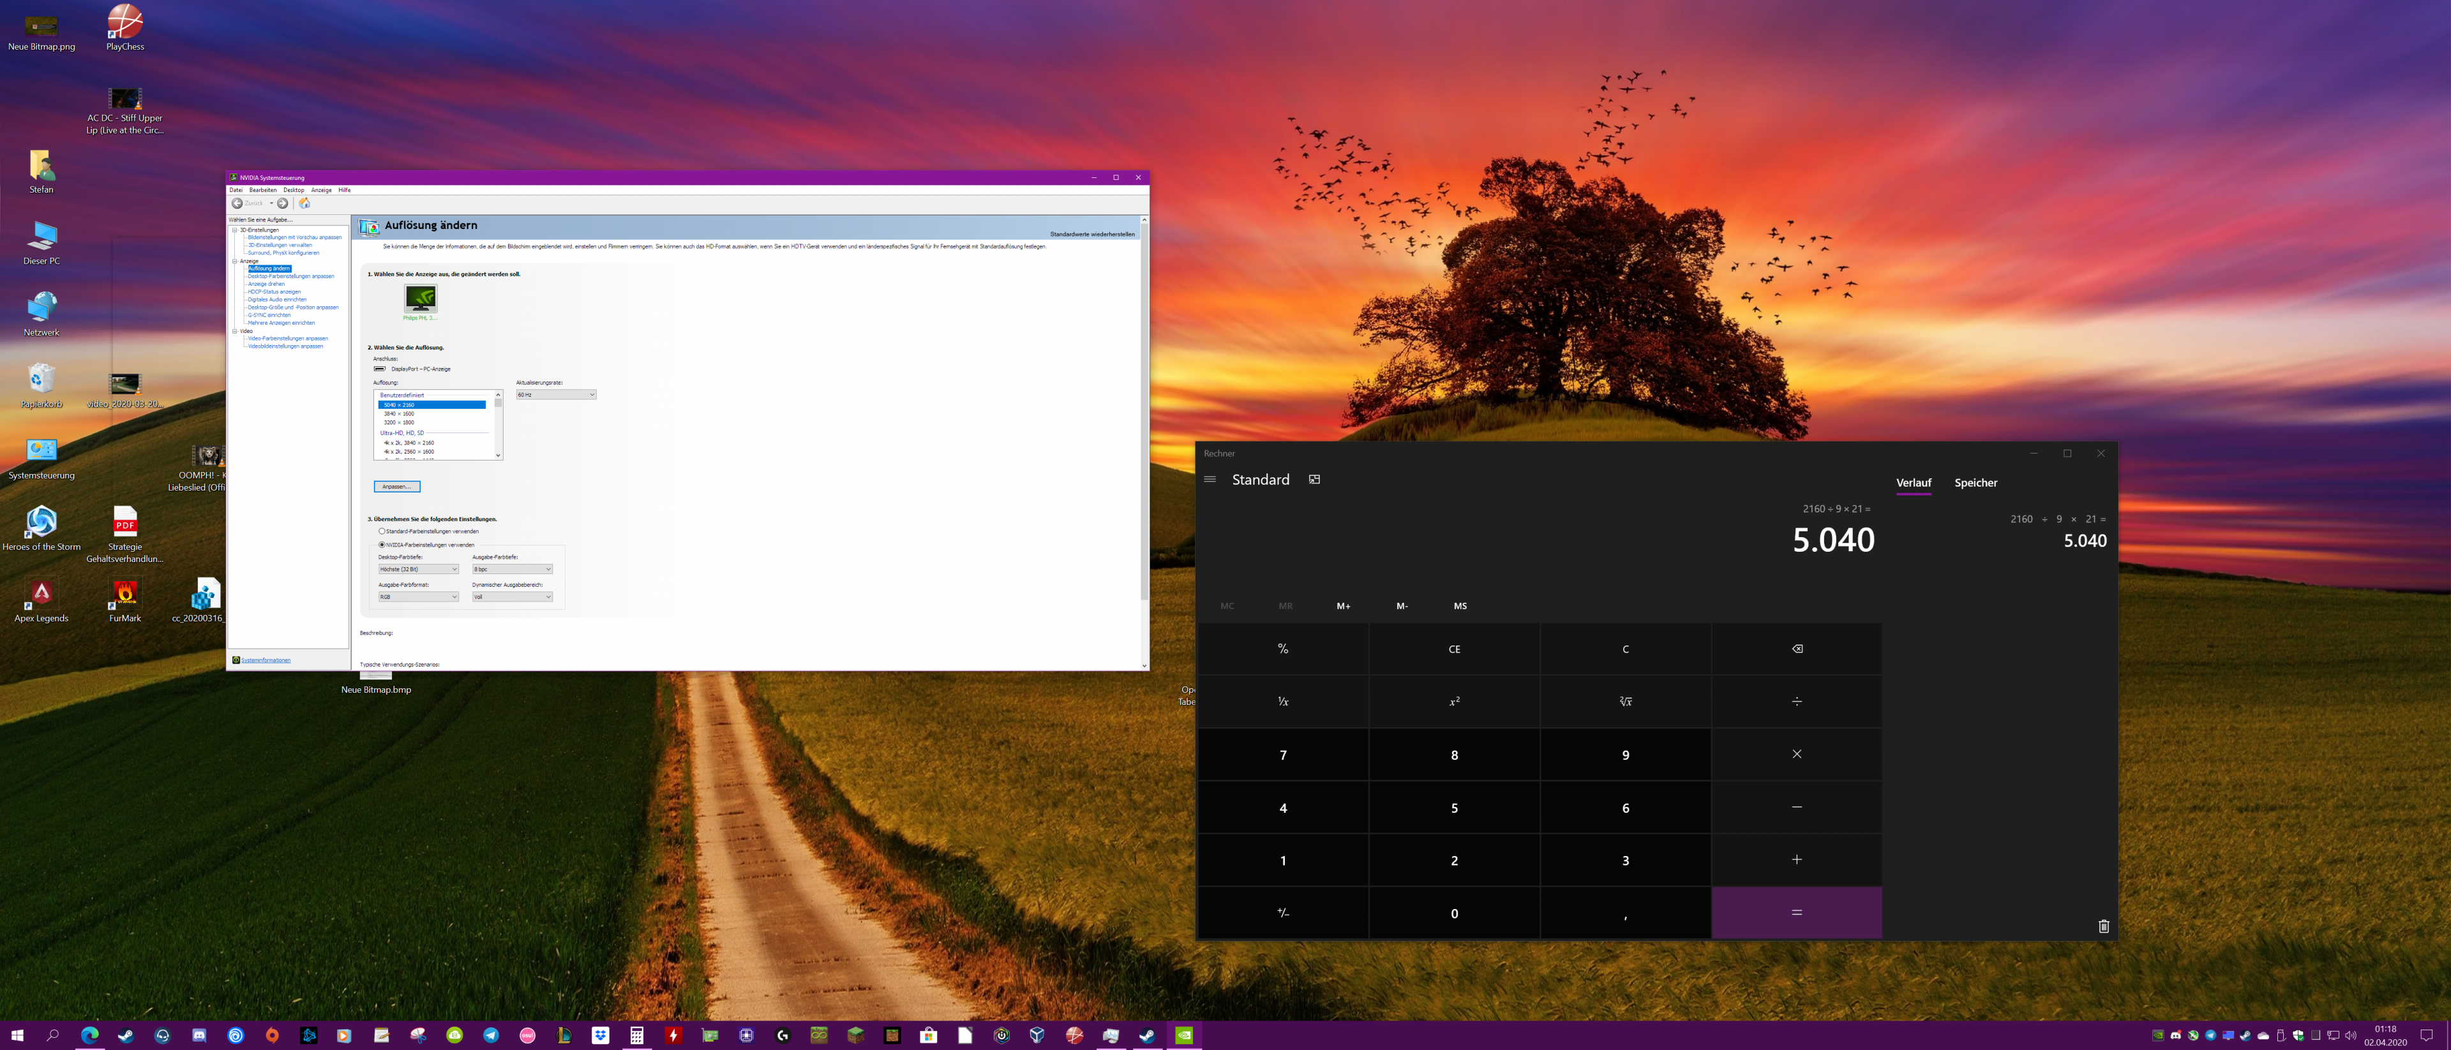Collapse the 3D-Einstellungen tree node
Screen dimensions: 2451x1050
[234, 230]
